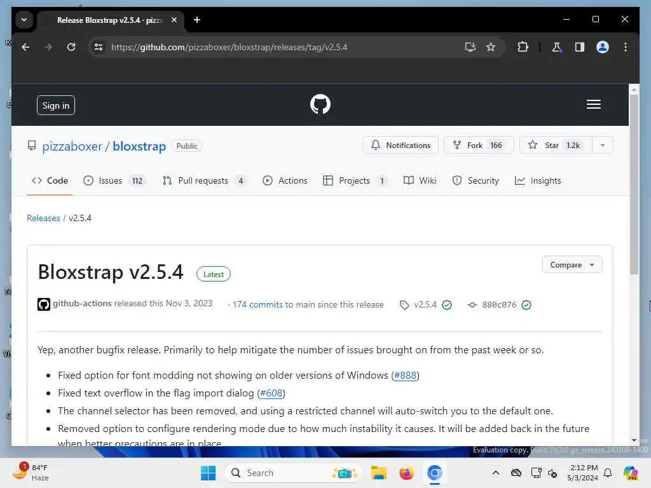
Task: Open Chrome Labs flask icon
Action: point(556,47)
